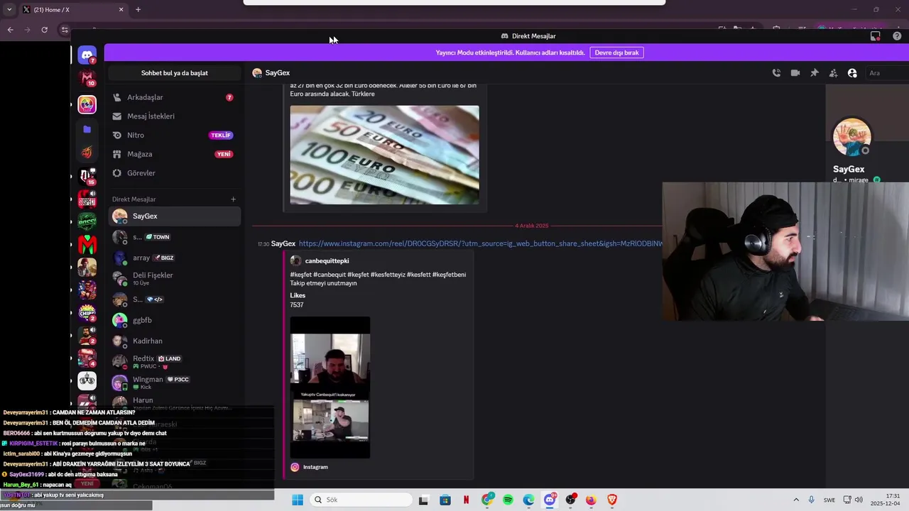Open new tab in browser window
The width and height of the screenshot is (909, 511).
click(138, 10)
